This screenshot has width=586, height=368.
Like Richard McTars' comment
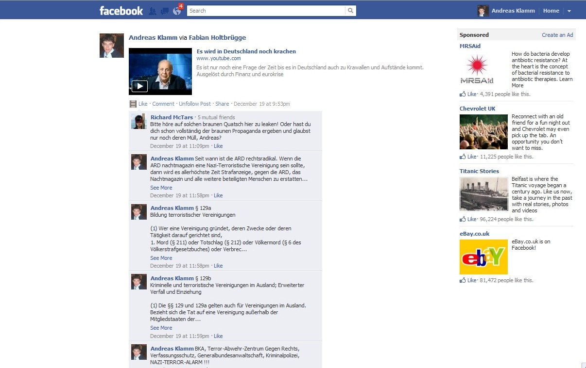click(x=218, y=146)
